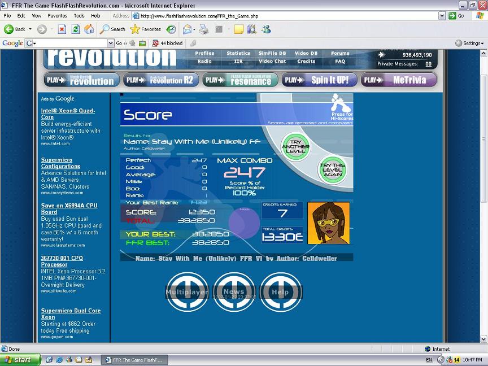Expand the address bar dropdown

[x=442, y=16]
